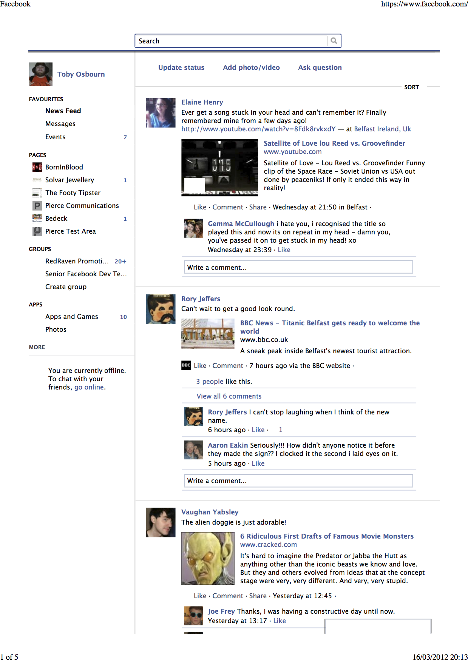Share Elaine Henry's post
This screenshot has height=662, width=468.
point(258,207)
